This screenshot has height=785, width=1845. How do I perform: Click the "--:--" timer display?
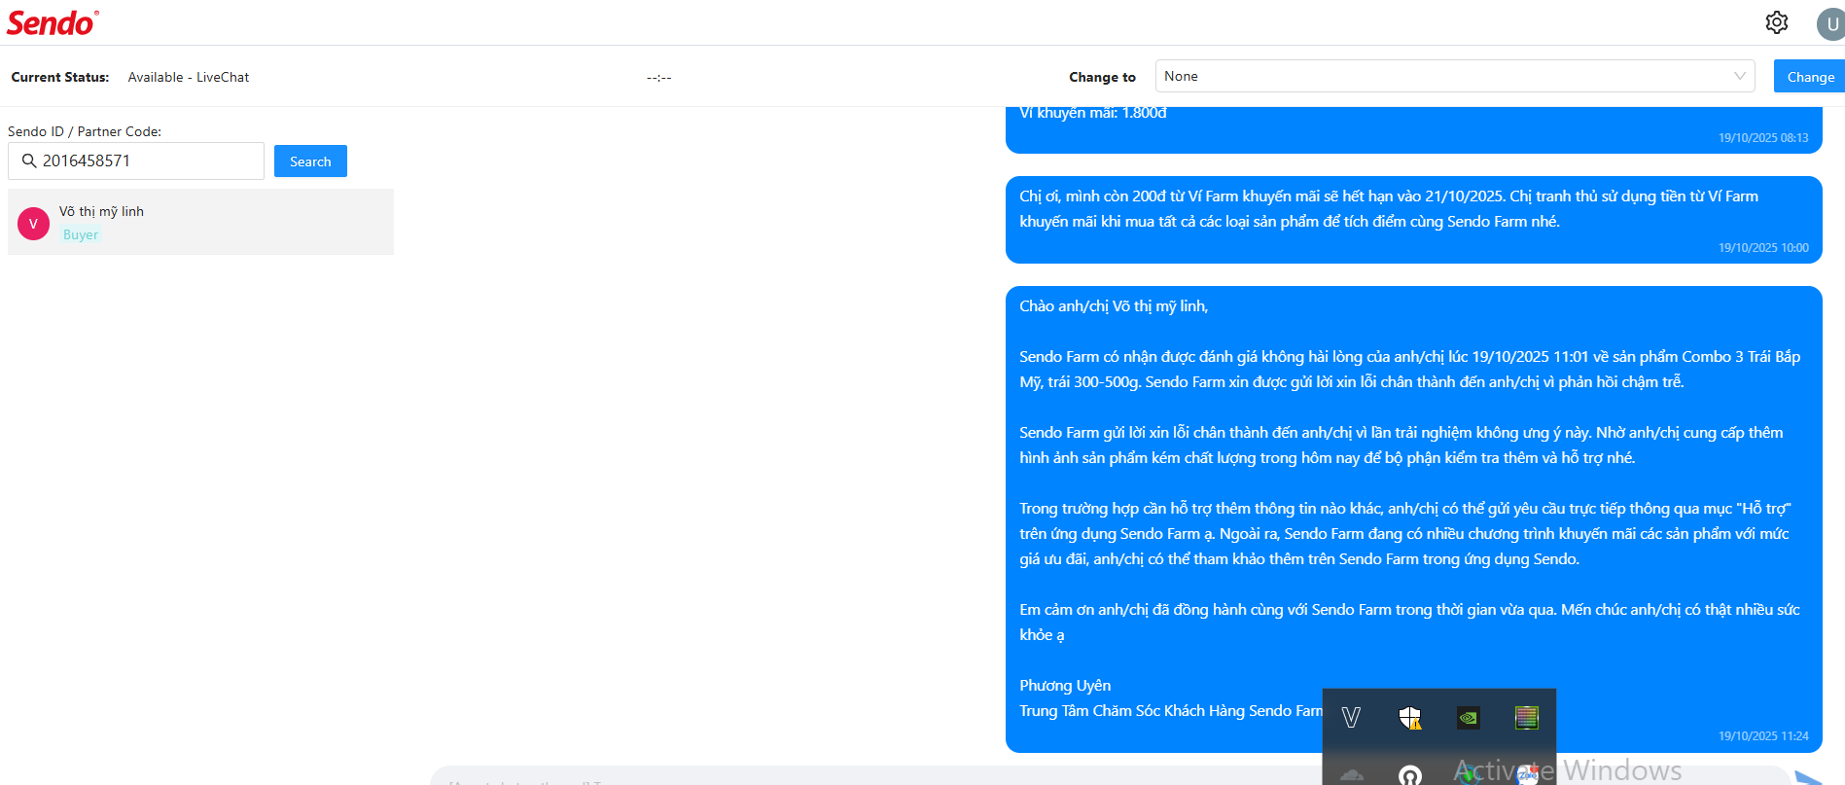click(x=659, y=77)
